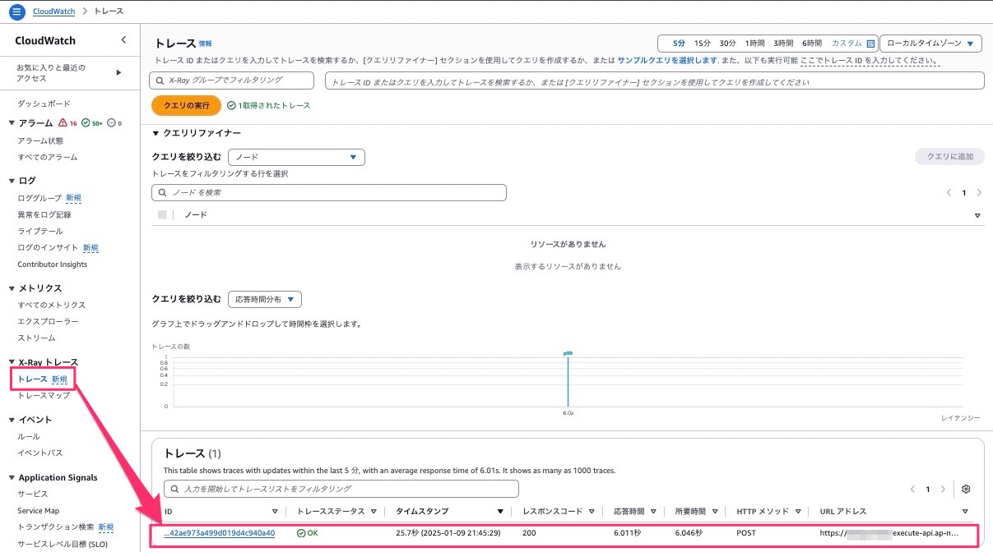
Task: Collapse the アラーム sidebar section
Action: [12, 123]
